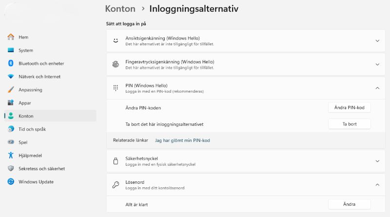Screen dimensions: 390x217
Task: Click the Appar icon in the sidebar
Action: click(11, 102)
